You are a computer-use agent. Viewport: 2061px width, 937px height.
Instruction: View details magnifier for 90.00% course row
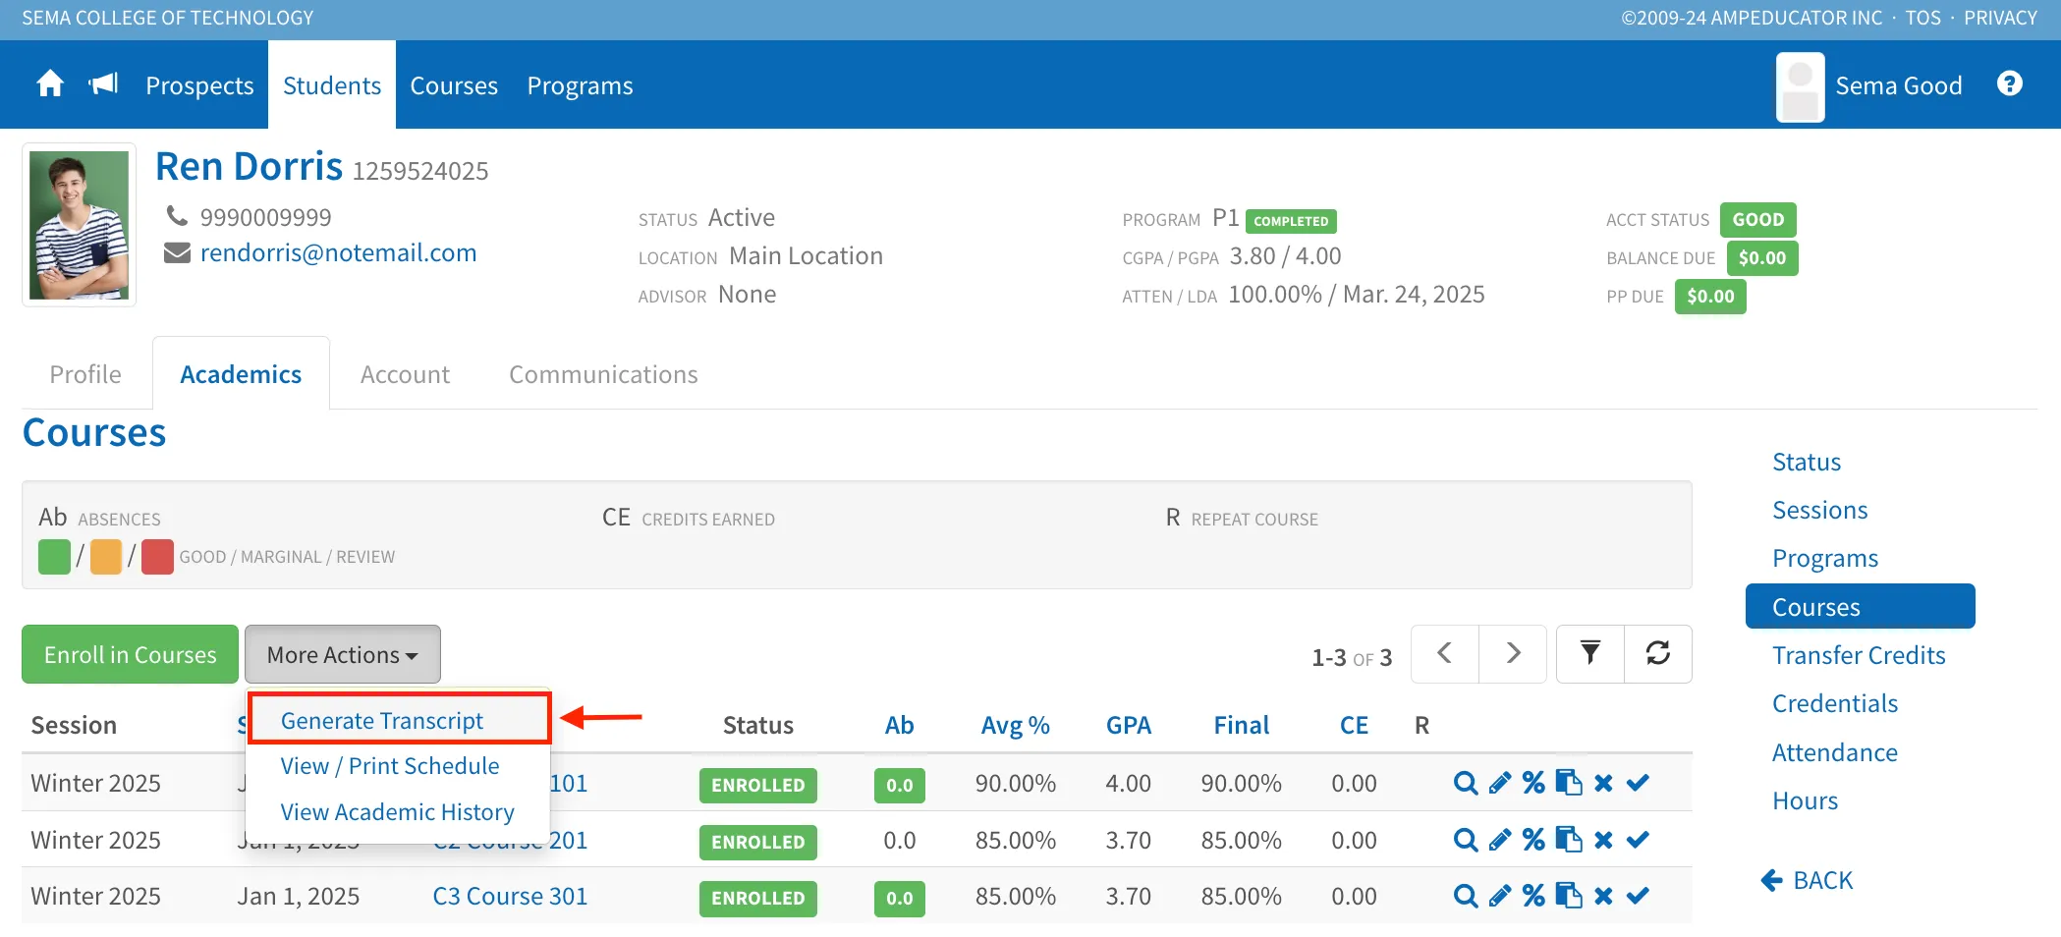point(1466,783)
